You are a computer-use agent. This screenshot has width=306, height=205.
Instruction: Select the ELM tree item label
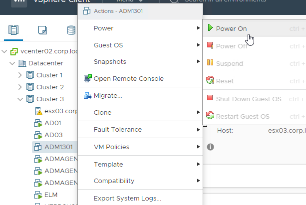pos(51,195)
